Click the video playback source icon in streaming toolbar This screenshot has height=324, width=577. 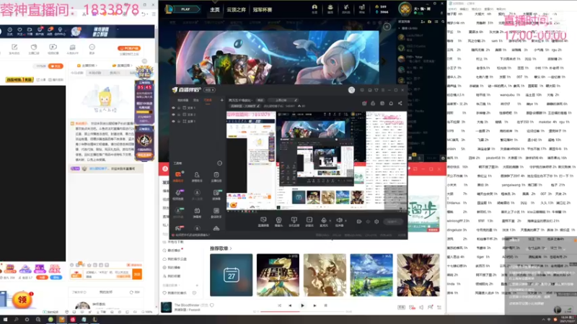point(309,222)
